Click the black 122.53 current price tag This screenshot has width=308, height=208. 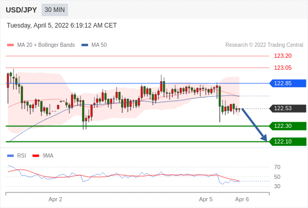coord(288,108)
